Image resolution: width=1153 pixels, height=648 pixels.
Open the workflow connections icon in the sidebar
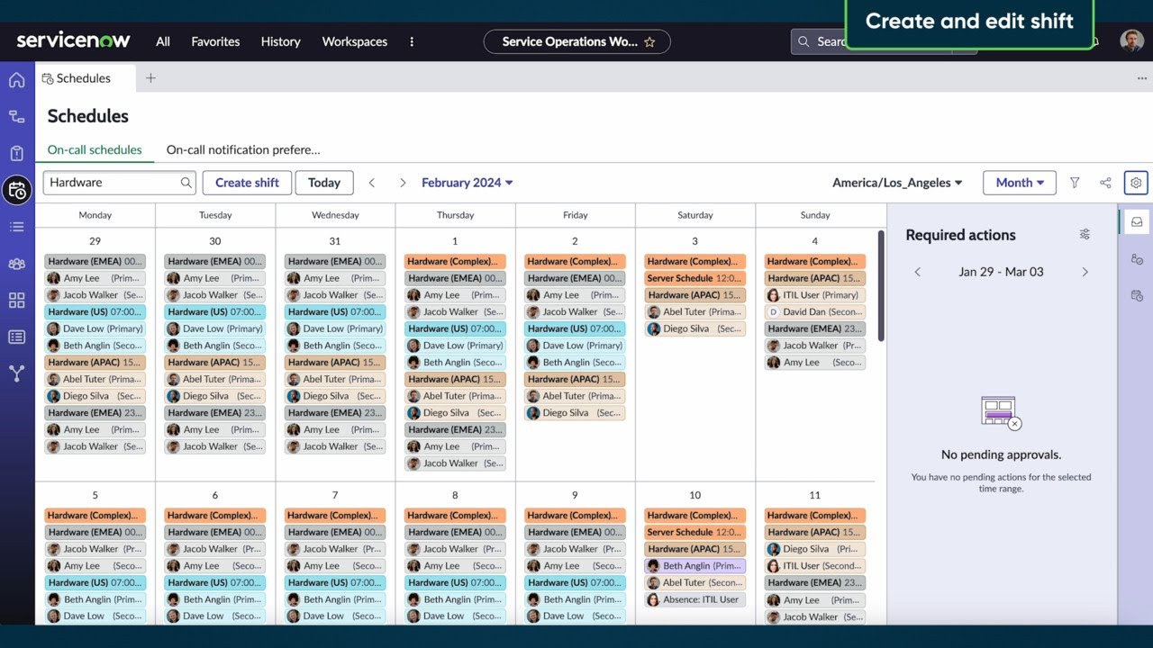[x=16, y=116]
